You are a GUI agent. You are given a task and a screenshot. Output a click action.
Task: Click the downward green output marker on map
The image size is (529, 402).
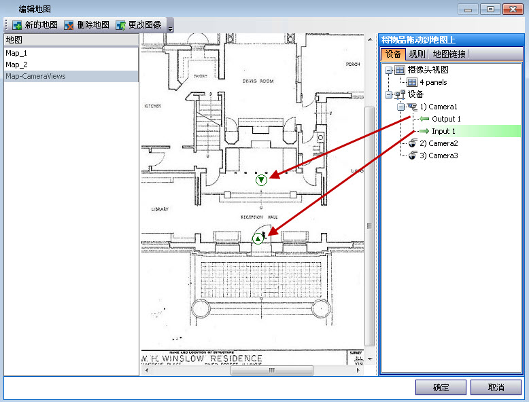pos(261,180)
